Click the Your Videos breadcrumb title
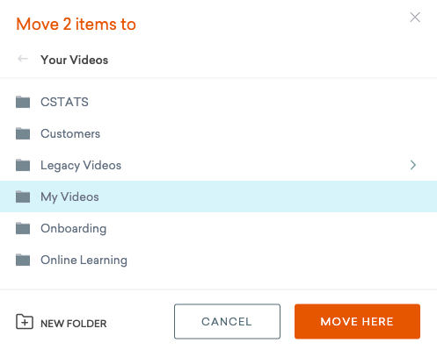 point(75,60)
